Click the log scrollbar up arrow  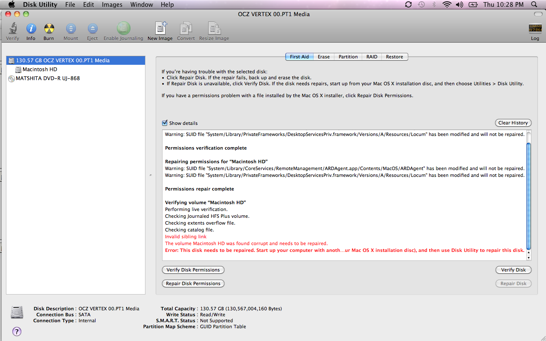coord(529,253)
